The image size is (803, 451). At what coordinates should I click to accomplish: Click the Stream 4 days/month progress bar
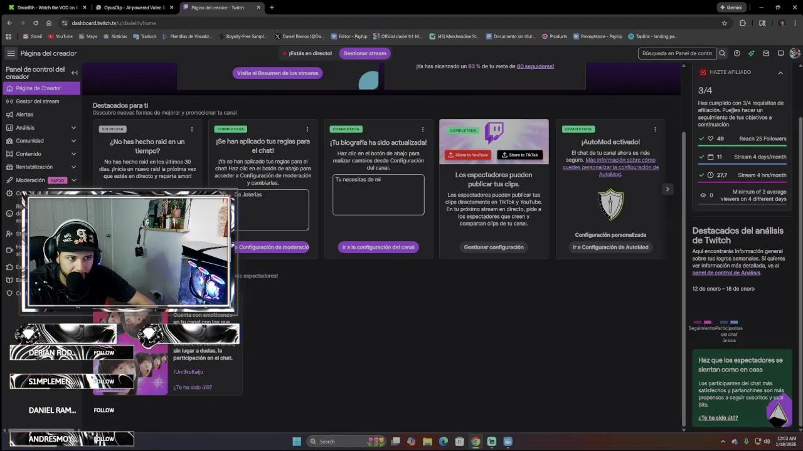[x=742, y=163]
